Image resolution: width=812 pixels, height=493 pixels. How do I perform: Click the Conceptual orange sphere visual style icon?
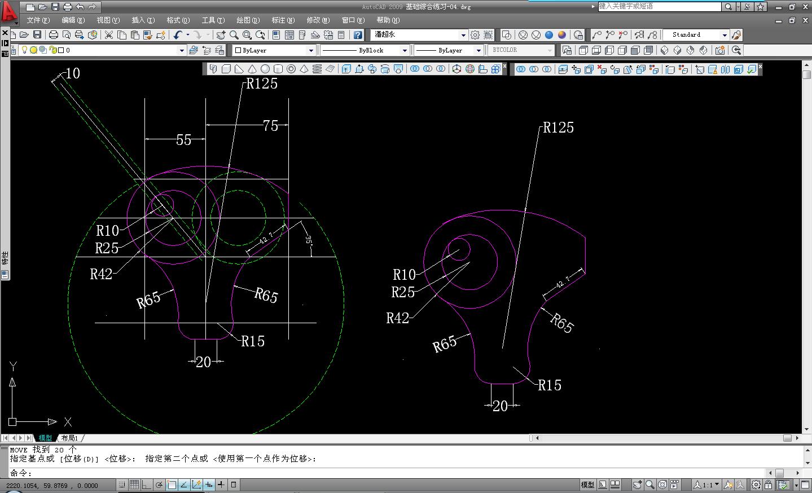(x=562, y=35)
